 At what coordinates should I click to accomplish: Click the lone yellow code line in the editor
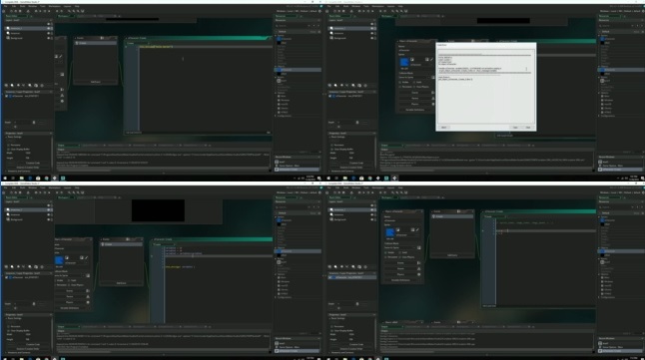pyautogui.click(x=156, y=47)
